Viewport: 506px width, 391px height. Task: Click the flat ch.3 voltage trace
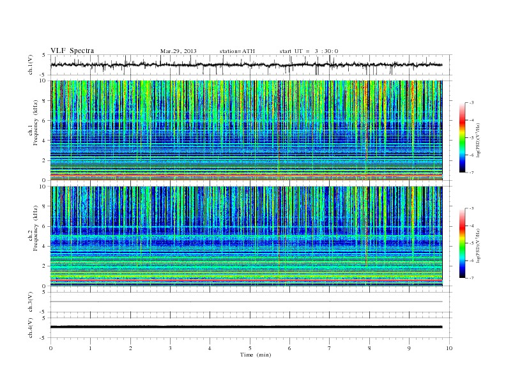(246, 302)
